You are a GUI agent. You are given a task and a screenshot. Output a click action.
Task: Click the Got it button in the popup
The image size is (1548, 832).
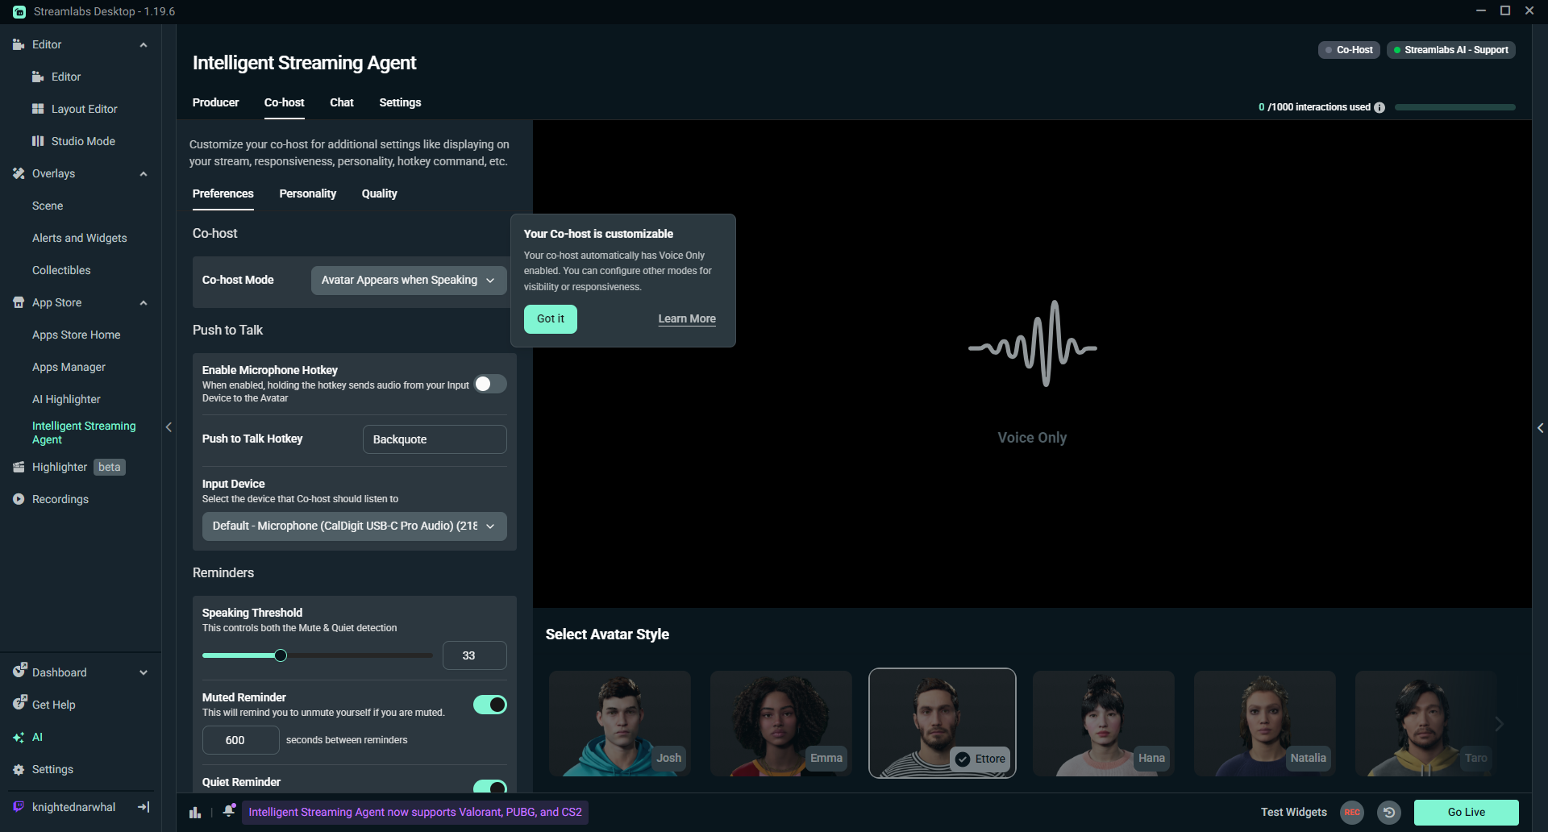550,318
